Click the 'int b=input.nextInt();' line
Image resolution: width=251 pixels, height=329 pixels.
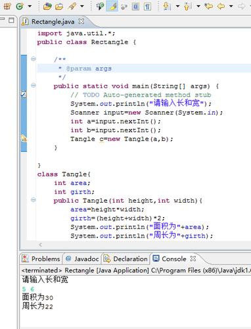[x=116, y=130]
